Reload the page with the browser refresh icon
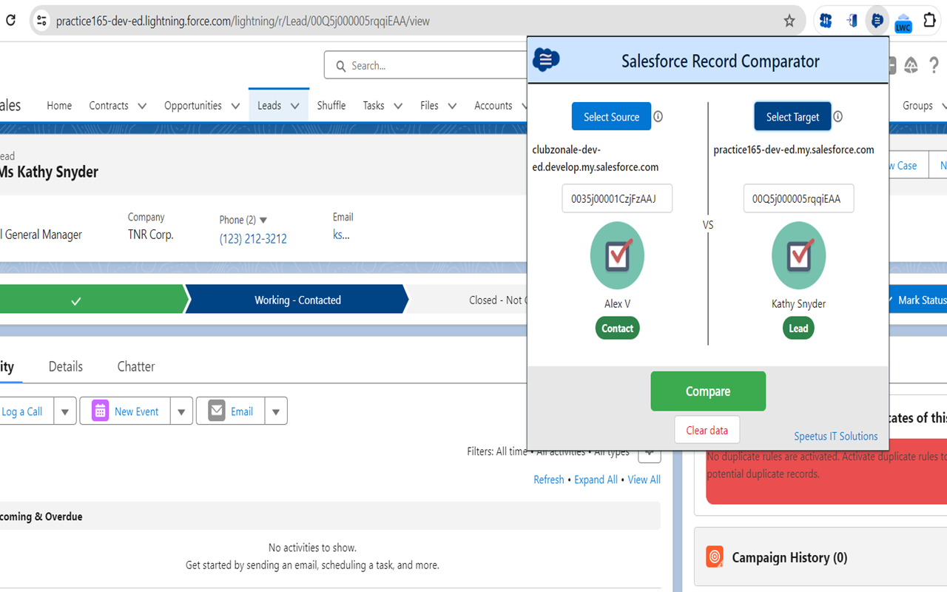The image size is (947, 592). pos(10,21)
